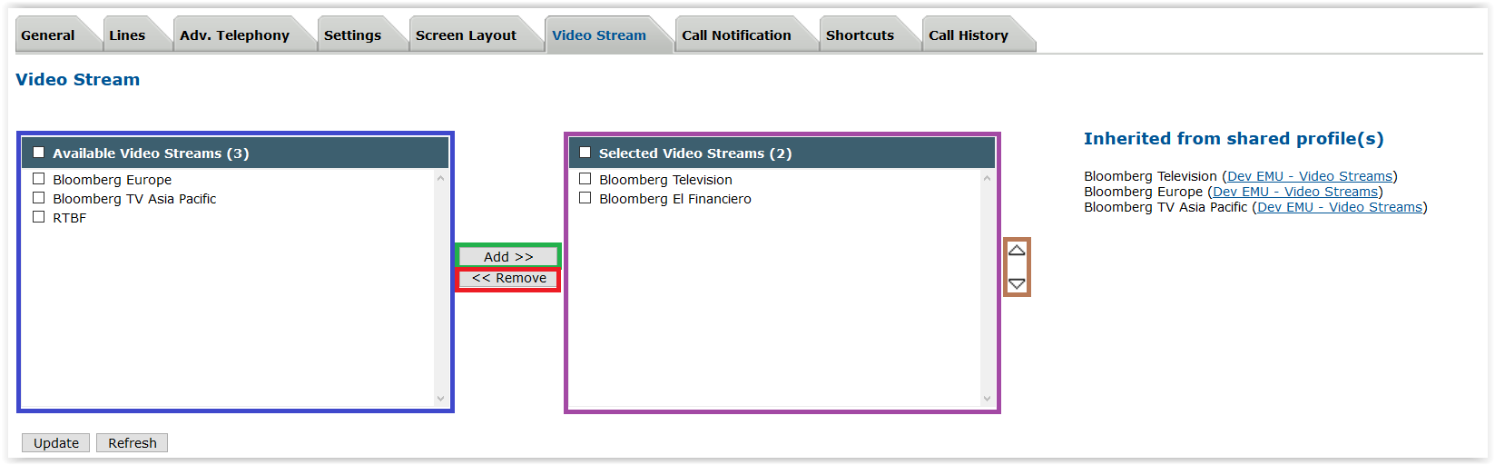
Task: Move selected stream up with up arrow
Action: (1017, 251)
